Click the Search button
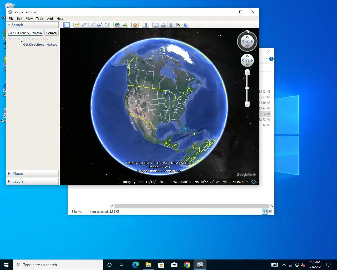This screenshot has width=337, height=270. (x=51, y=33)
